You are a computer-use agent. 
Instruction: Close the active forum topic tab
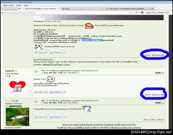(x=59, y=9)
